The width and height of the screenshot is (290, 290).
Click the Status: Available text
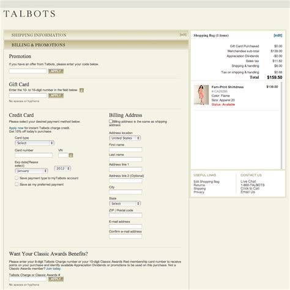(223, 105)
